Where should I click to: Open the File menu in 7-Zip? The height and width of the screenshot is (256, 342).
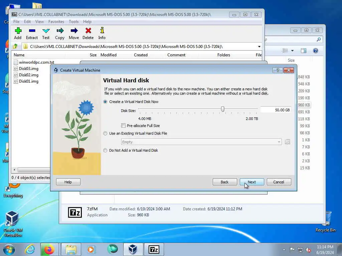point(16,22)
